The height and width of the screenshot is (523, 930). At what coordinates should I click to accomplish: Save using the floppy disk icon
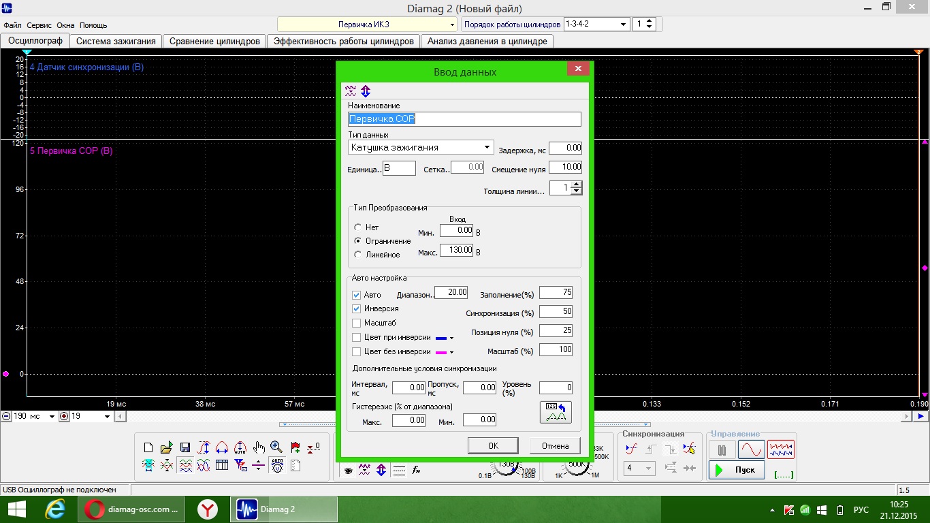(x=185, y=447)
